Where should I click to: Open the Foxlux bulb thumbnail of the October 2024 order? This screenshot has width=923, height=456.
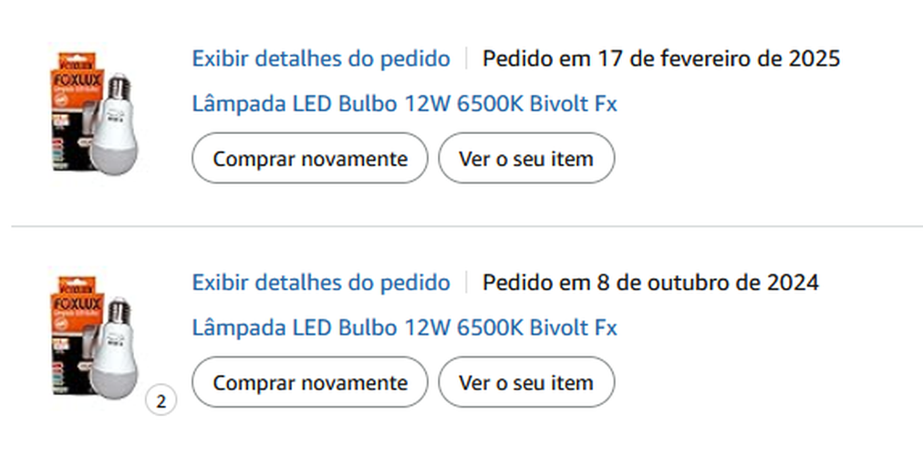[93, 334]
